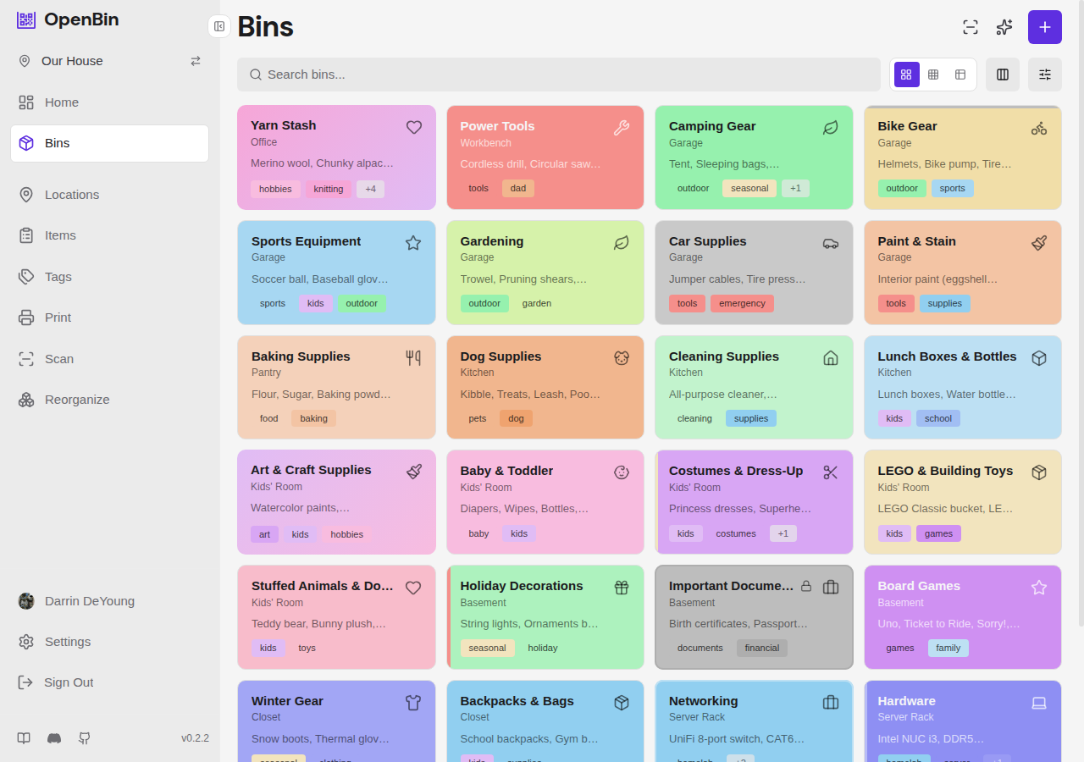Viewport: 1084px width, 762px height.
Task: Collapse the sidebar panel
Action: coord(219,26)
